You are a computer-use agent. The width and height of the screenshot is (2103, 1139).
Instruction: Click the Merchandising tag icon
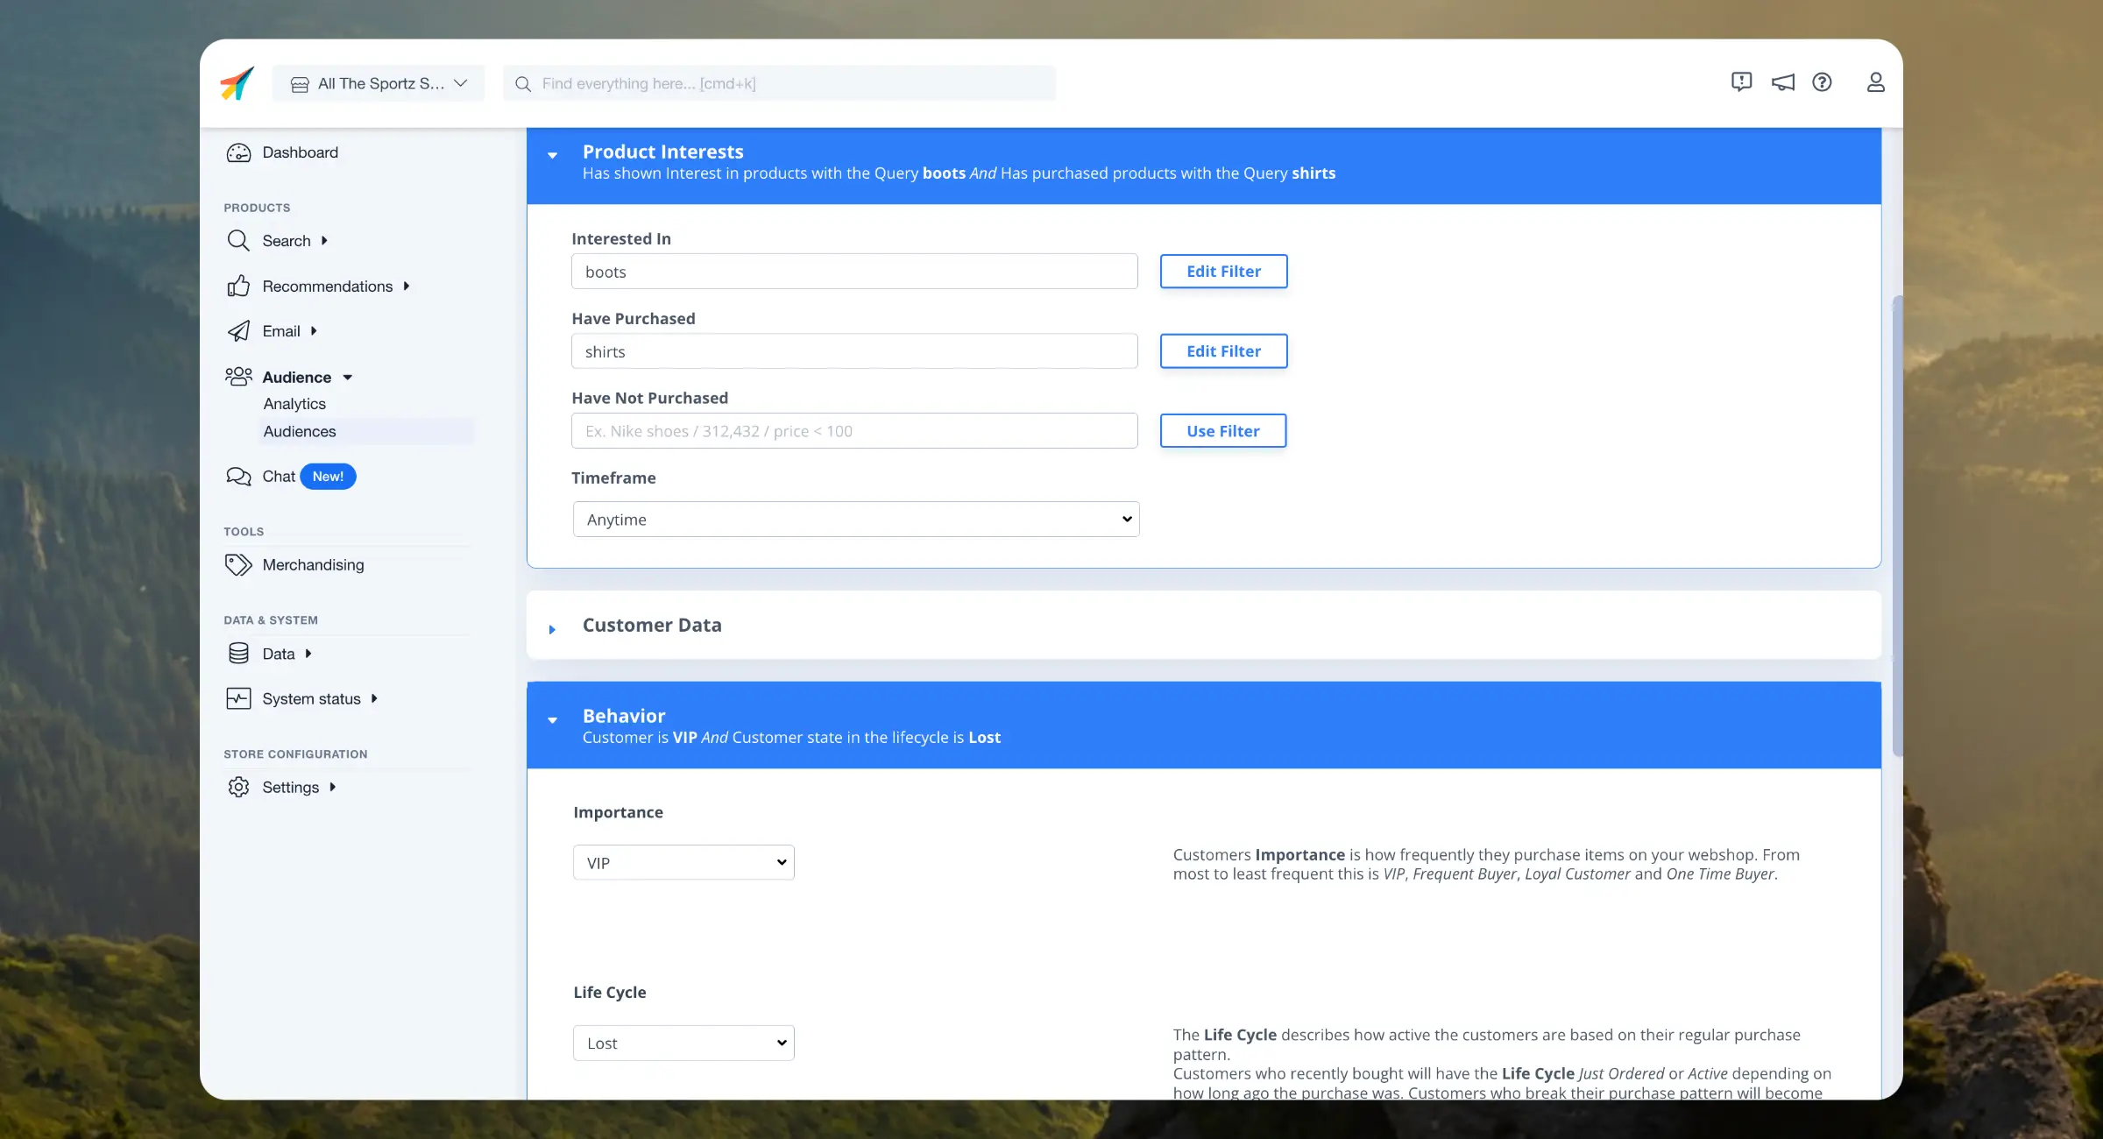coord(238,565)
